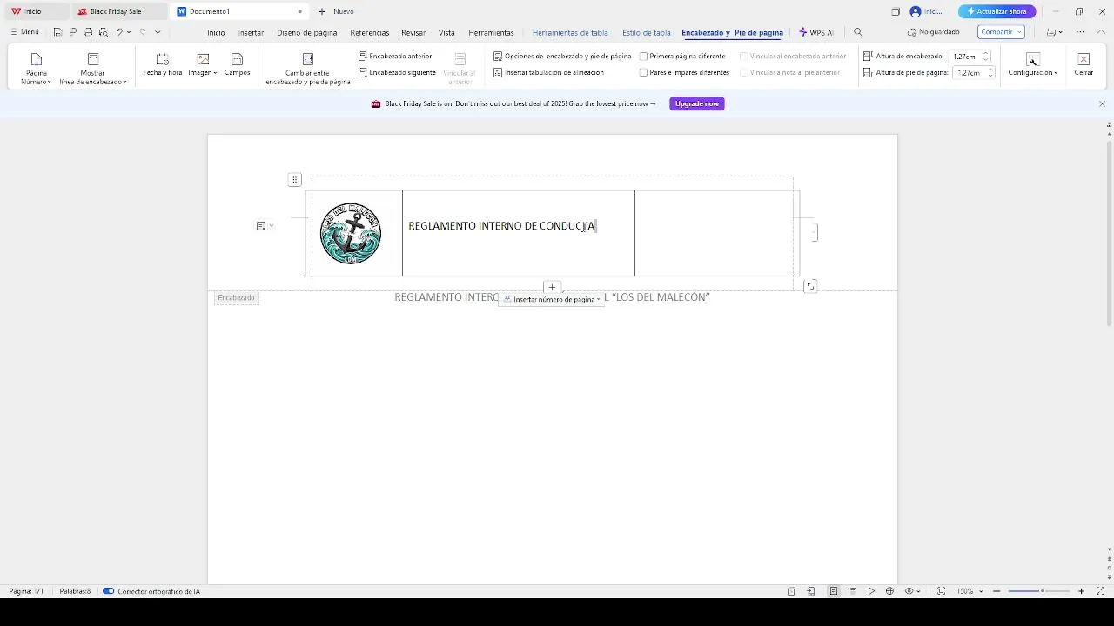Go to Encabezado siguiente
This screenshot has width=1114, height=626.
tap(397, 72)
